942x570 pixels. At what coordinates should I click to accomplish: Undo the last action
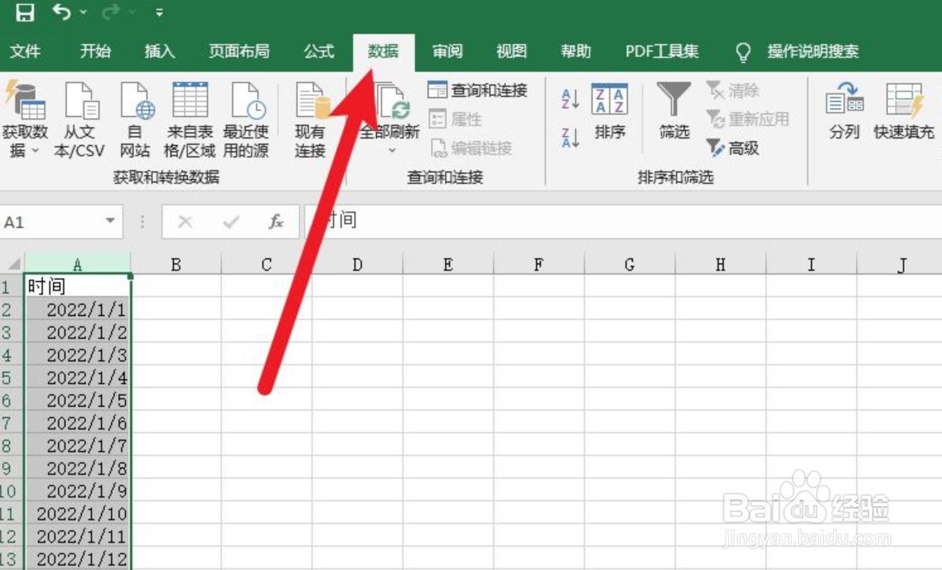[x=62, y=12]
